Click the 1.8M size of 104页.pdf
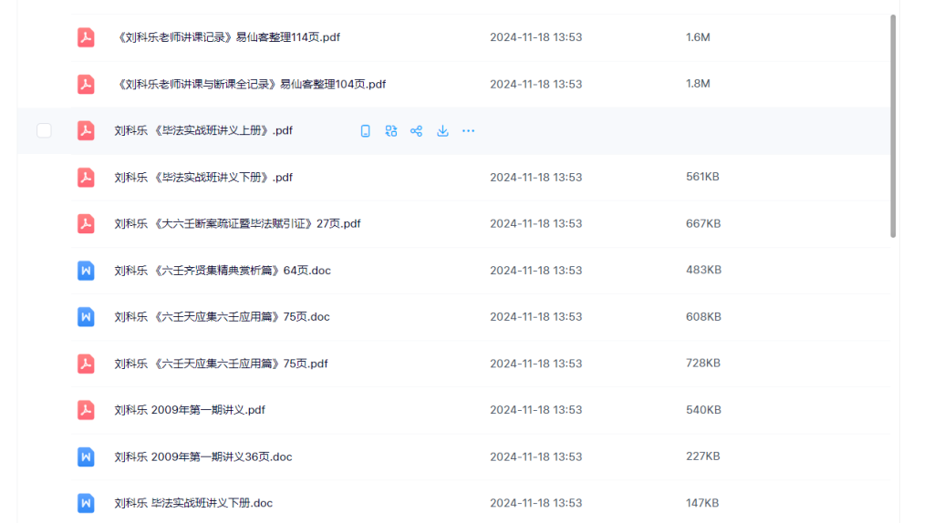 [x=698, y=83]
